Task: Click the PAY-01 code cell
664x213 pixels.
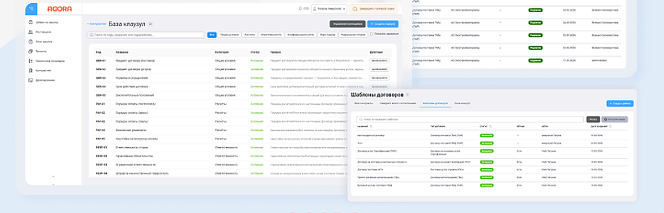Action: click(101, 104)
